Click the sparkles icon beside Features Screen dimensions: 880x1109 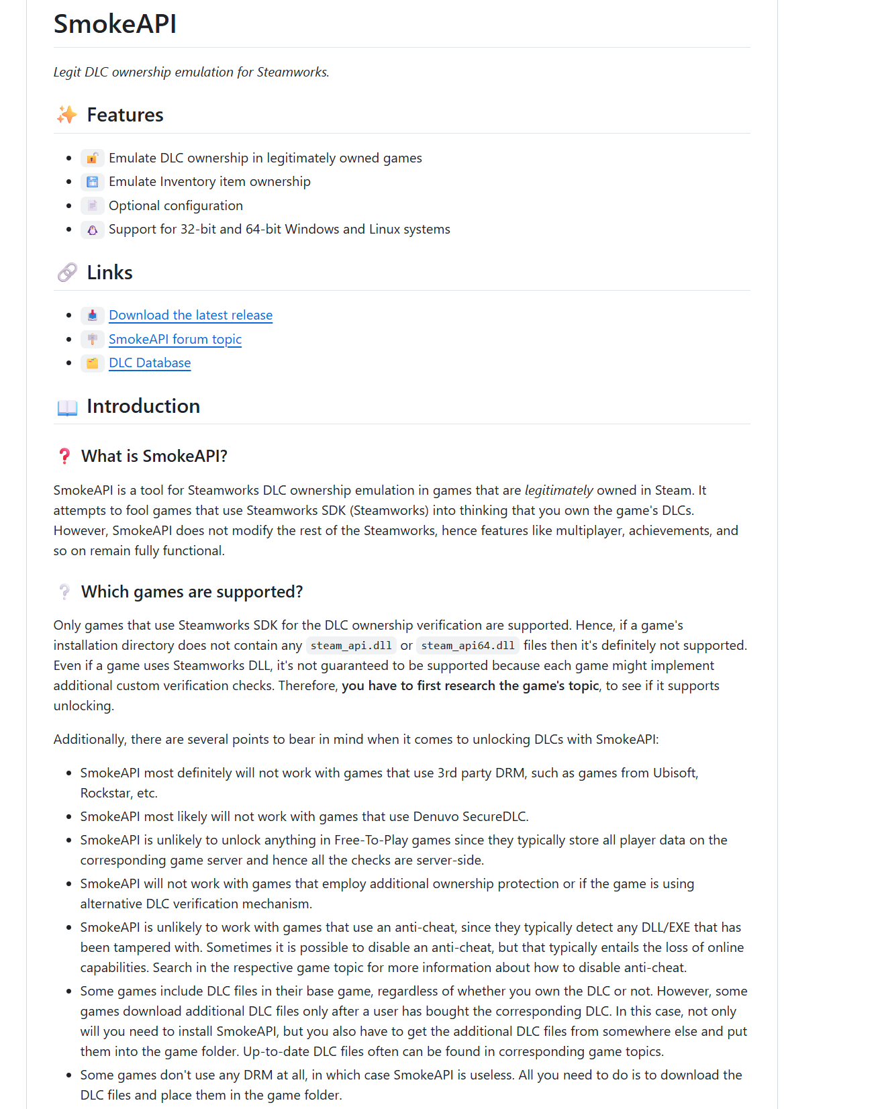66,115
